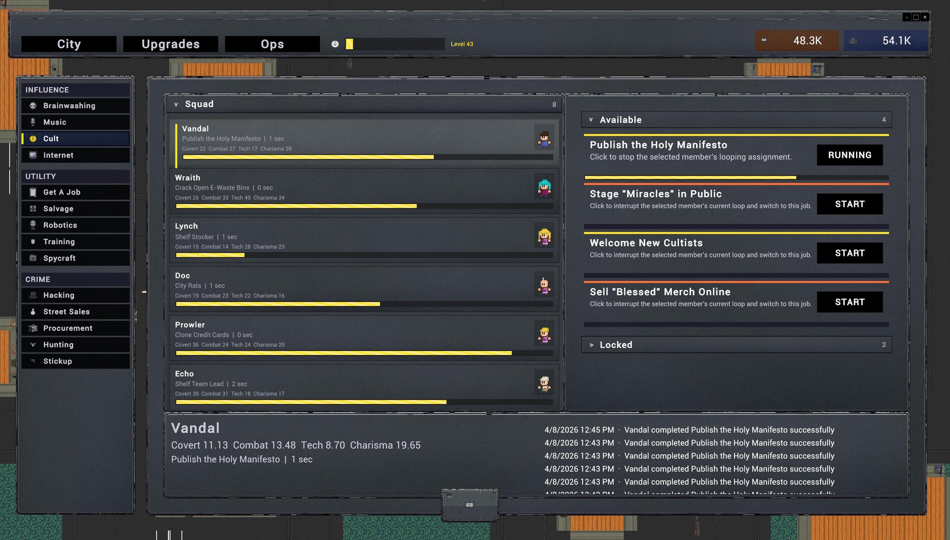
Task: Start Stage "Miracles" in Public job
Action: tap(849, 204)
